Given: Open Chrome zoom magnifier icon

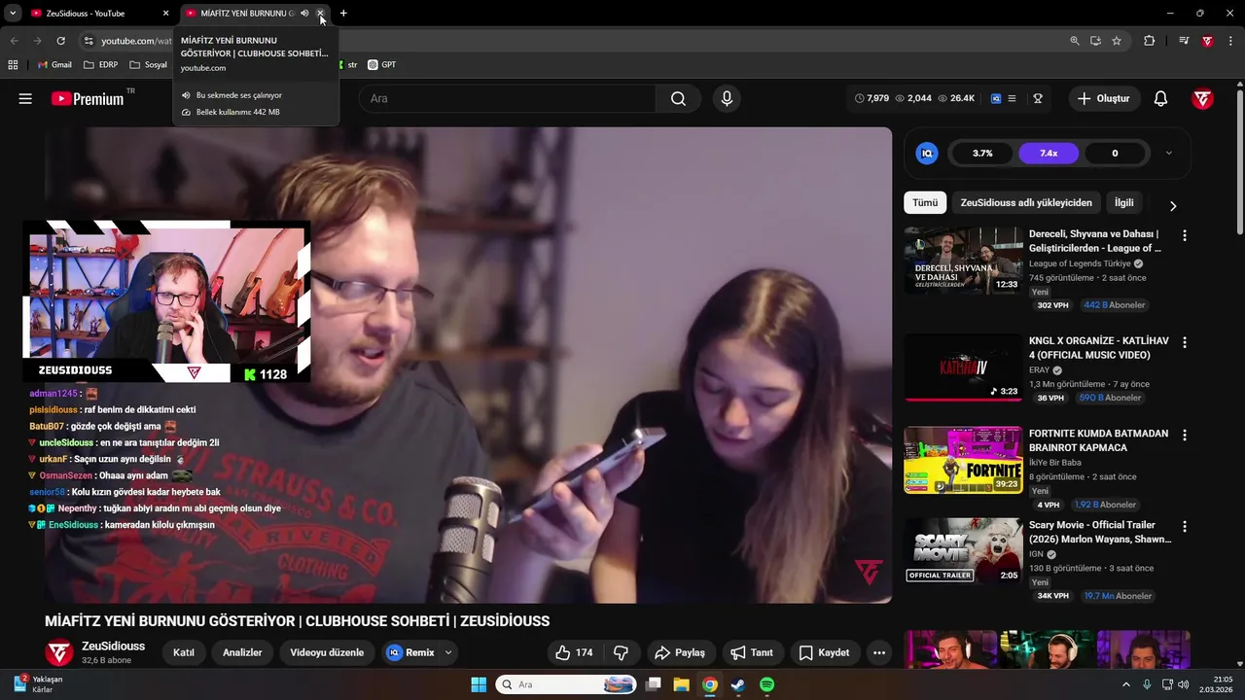Looking at the screenshot, I should 1075,41.
